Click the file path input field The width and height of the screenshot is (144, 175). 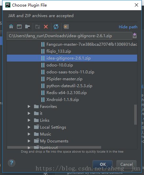(69, 36)
